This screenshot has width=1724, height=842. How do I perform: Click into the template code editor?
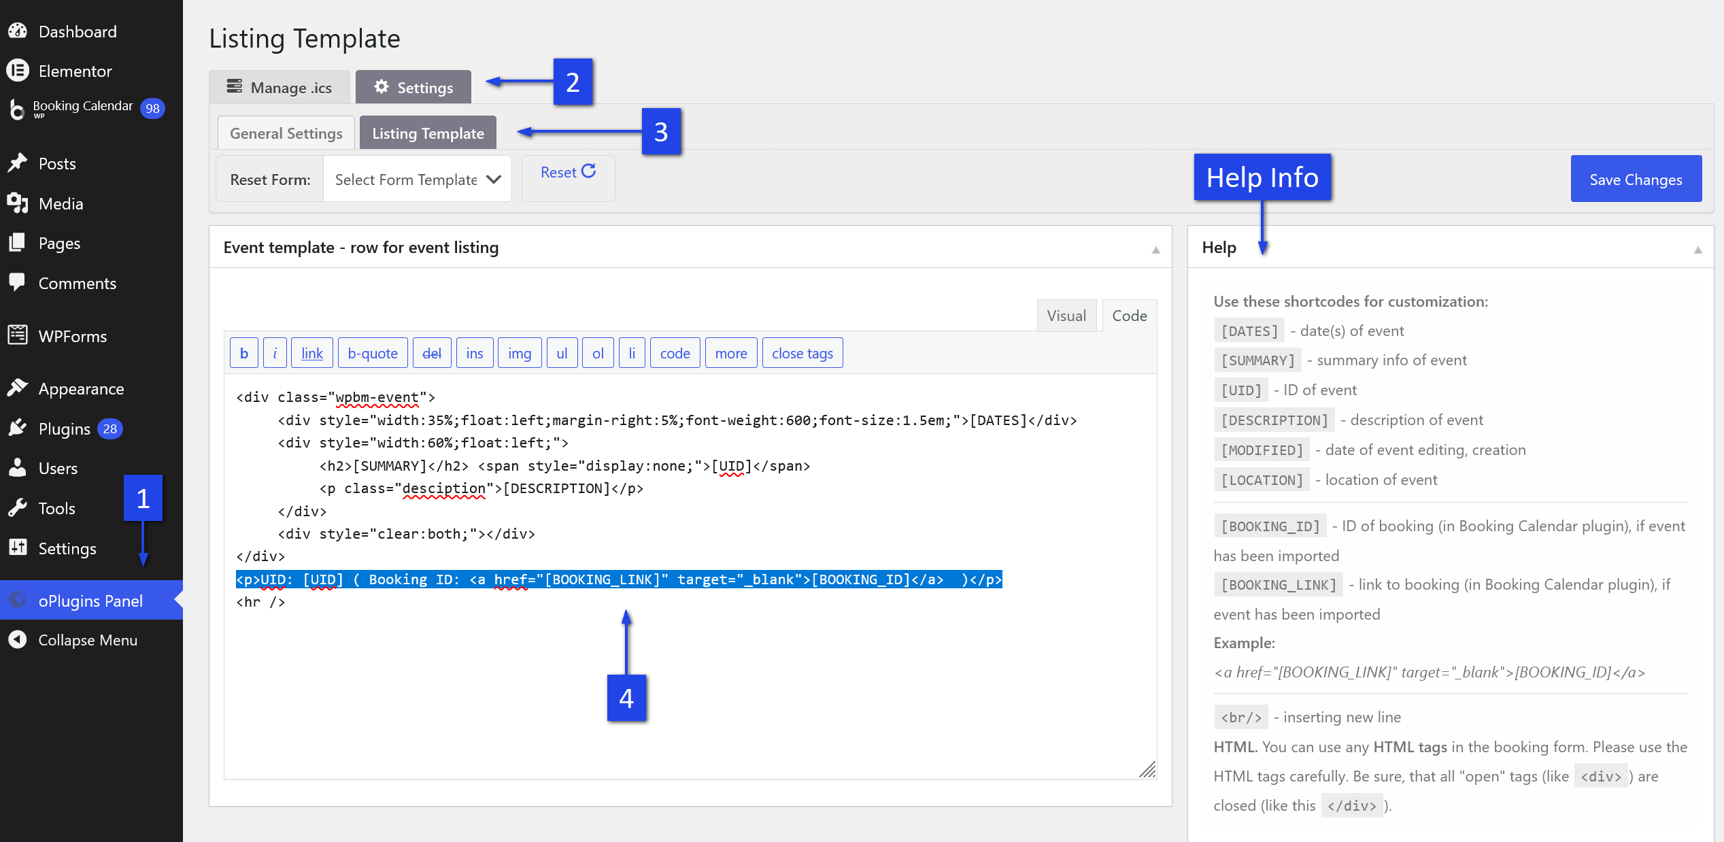pos(690,576)
